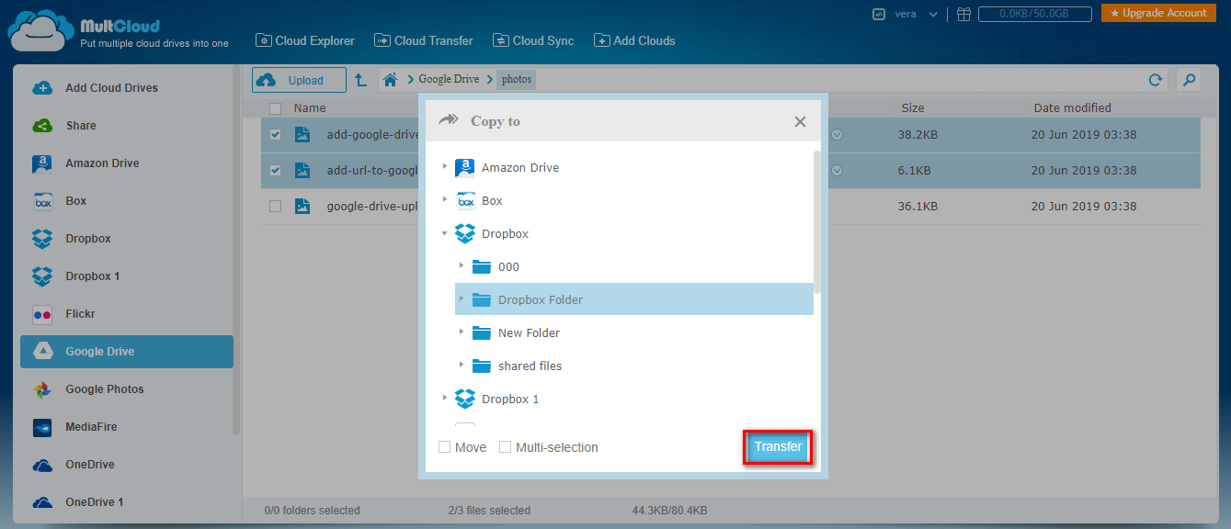Select Google Drive in sidebar
The height and width of the screenshot is (529, 1231).
127,352
